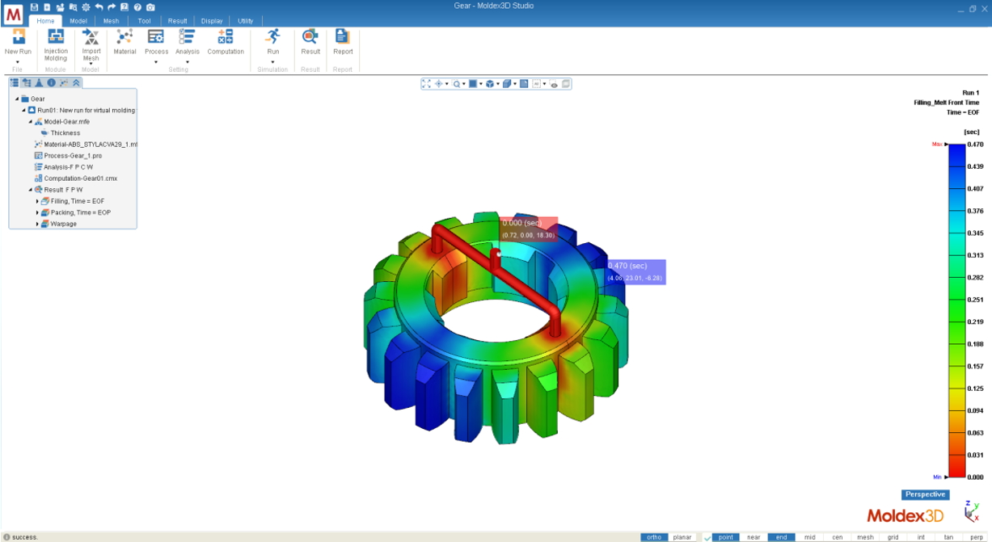
Task: Switch to the Utility ribbon tab
Action: tap(246, 21)
